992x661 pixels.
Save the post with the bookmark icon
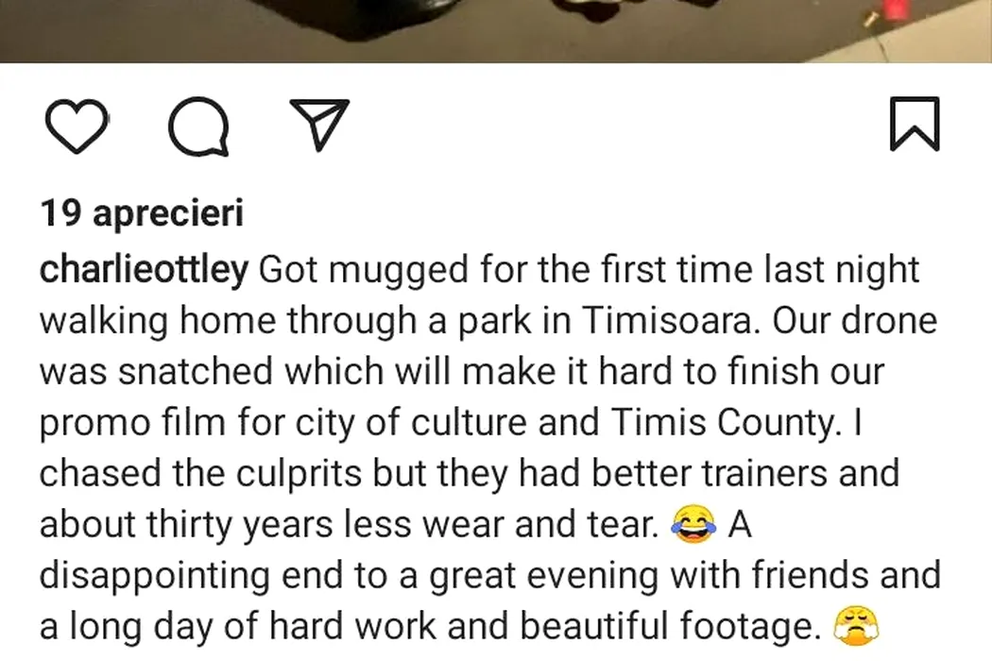tap(915, 124)
